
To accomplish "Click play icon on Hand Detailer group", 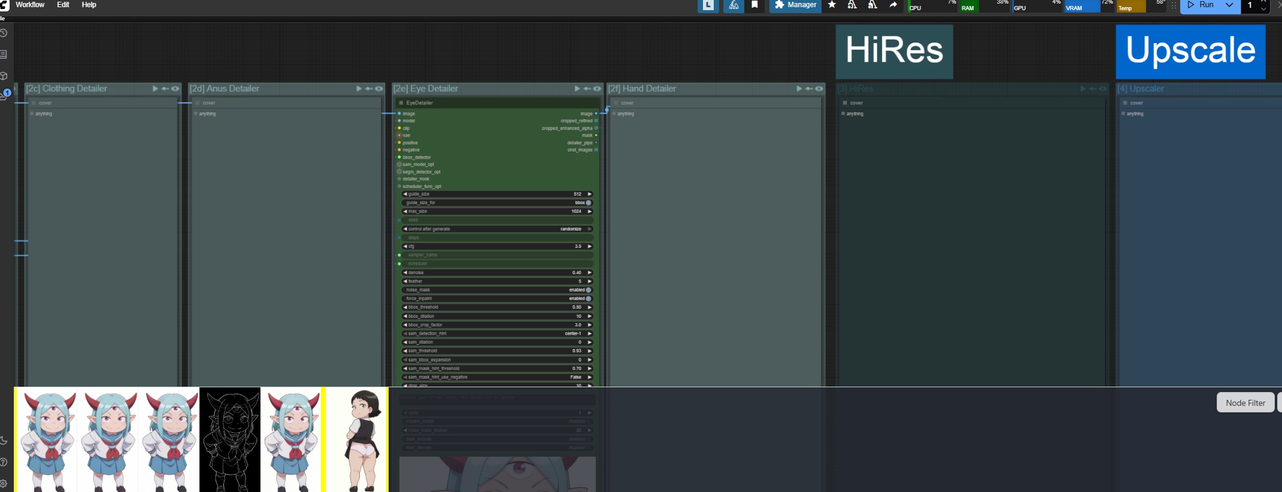I will (799, 89).
